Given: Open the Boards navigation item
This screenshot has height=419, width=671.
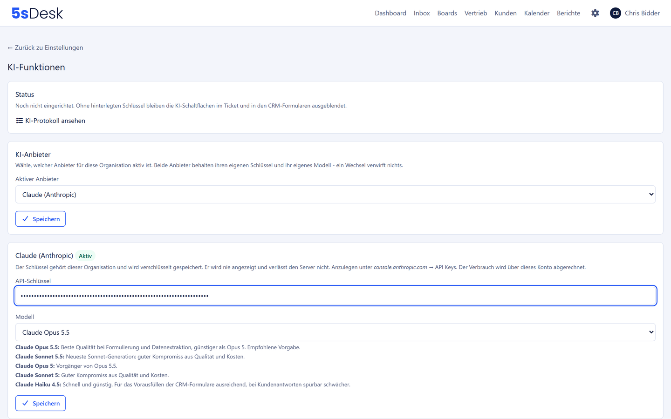Looking at the screenshot, I should coord(447,13).
